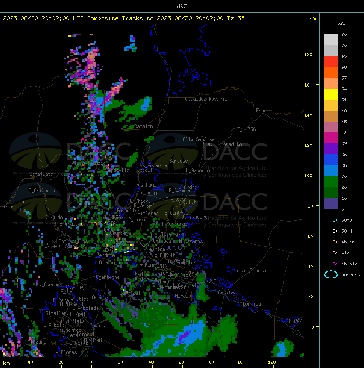
Task: Pick the royal blue 35-36 dBZ swatch
Action: (x=331, y=160)
